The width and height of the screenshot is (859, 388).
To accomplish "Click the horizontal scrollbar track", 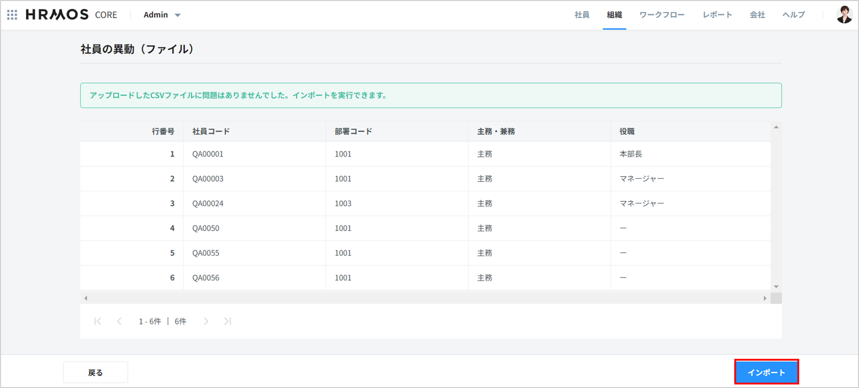I will point(425,298).
